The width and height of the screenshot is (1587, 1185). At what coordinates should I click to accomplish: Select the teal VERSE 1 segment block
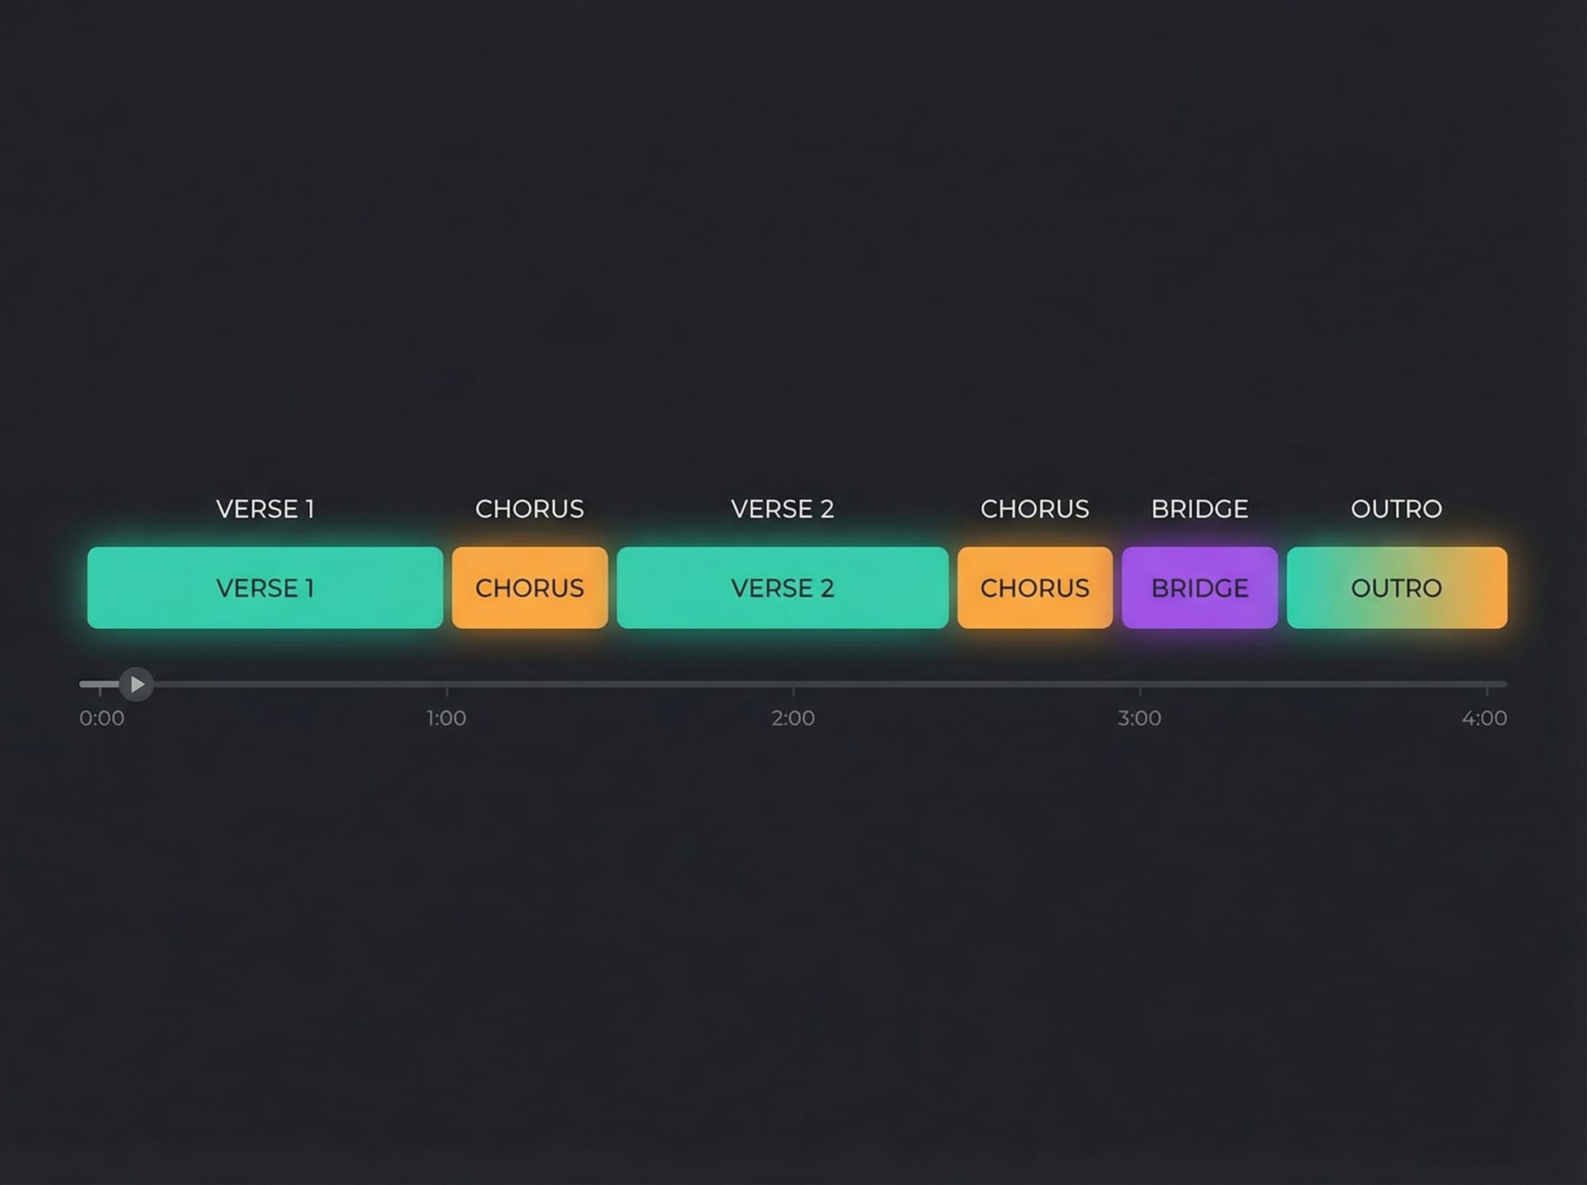click(265, 588)
